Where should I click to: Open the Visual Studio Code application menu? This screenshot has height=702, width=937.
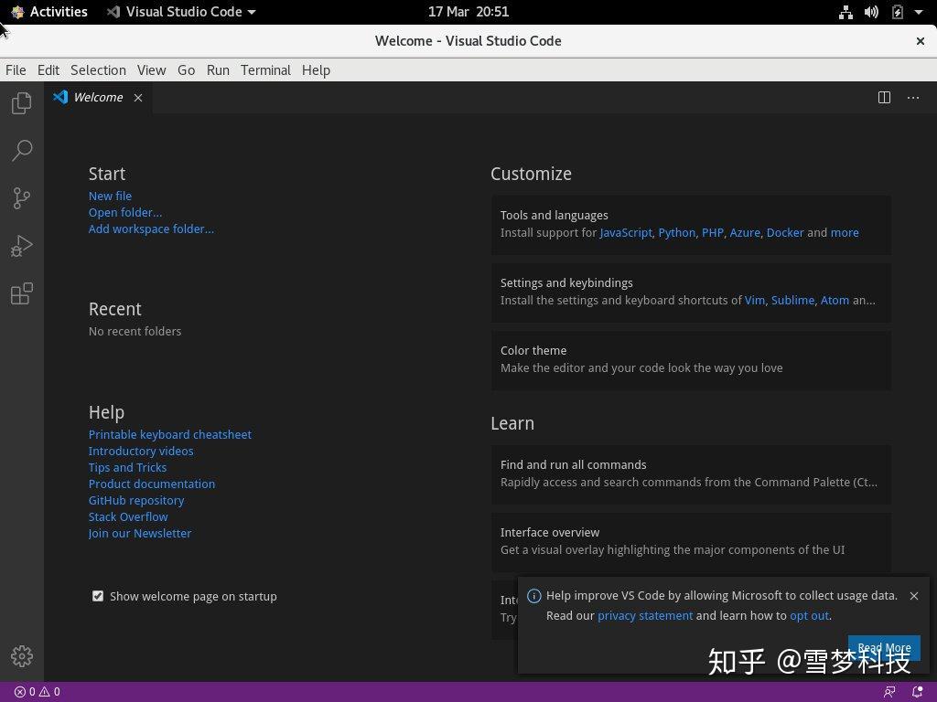(179, 12)
